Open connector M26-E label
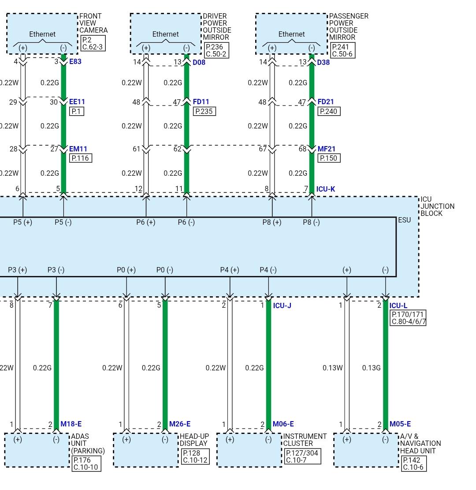The width and height of the screenshot is (476, 490). coord(180,424)
